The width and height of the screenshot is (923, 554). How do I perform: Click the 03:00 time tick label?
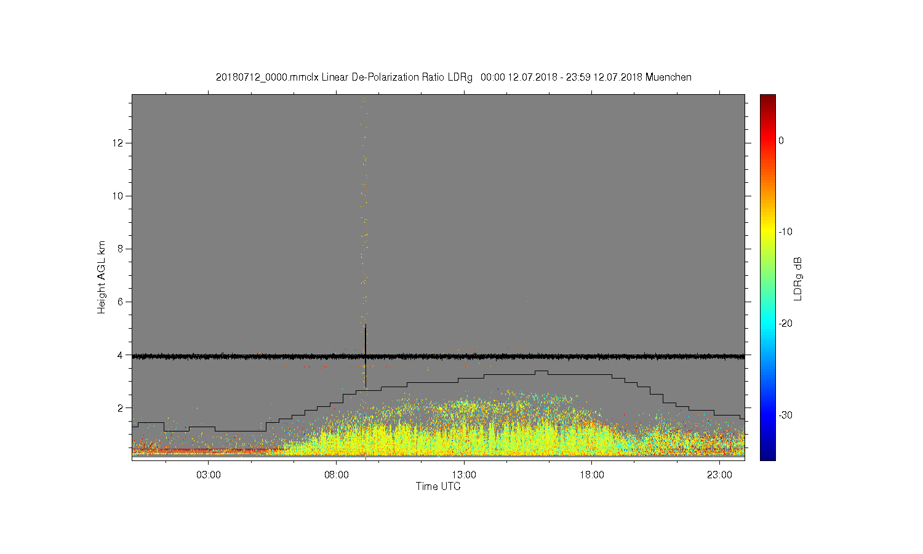pos(209,475)
